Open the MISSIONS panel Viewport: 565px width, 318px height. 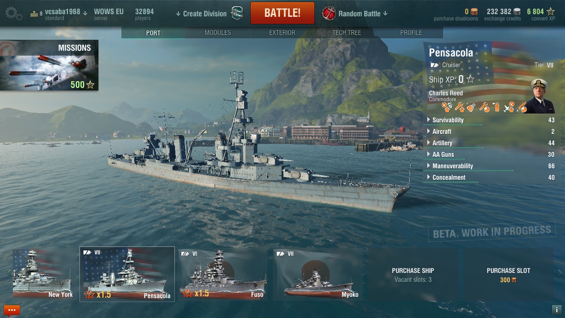click(49, 65)
